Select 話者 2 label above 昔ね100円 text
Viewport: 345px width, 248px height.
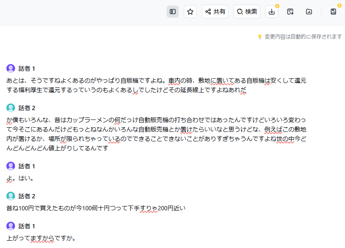point(27,196)
